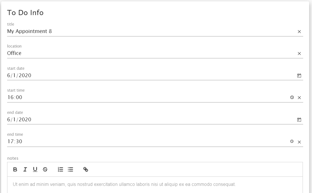Viewport: 312px width, 193px height.
Task: Toggle italic formatting in notes toolbar
Action: coord(25,169)
